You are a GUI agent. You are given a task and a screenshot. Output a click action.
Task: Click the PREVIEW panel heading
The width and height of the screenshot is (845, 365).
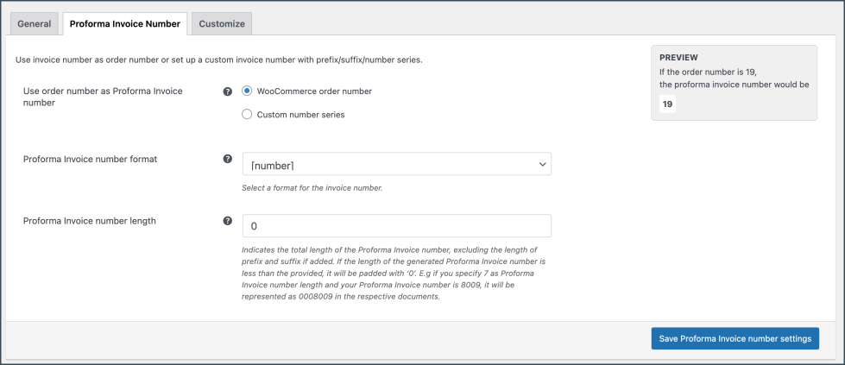[x=678, y=58]
